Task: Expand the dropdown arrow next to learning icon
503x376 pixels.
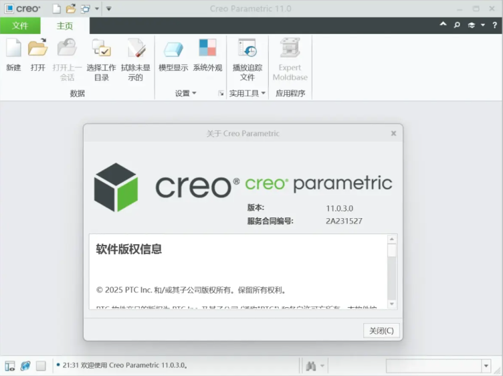Action: click(483, 25)
